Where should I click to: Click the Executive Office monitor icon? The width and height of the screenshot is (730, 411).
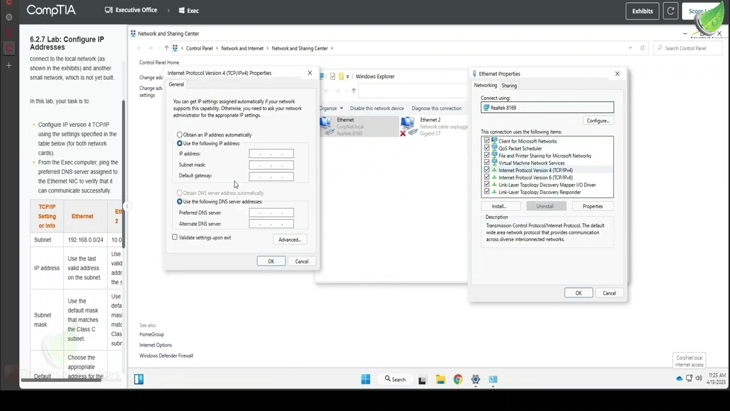point(109,10)
